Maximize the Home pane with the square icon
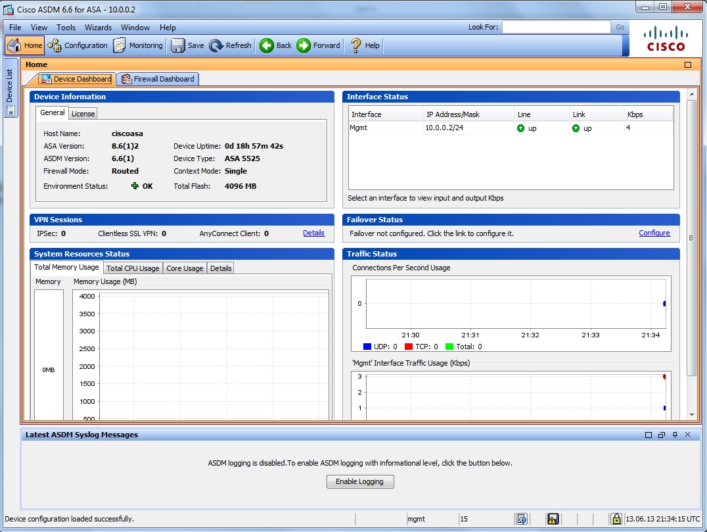Viewport: 707px width, 532px height. (687, 64)
